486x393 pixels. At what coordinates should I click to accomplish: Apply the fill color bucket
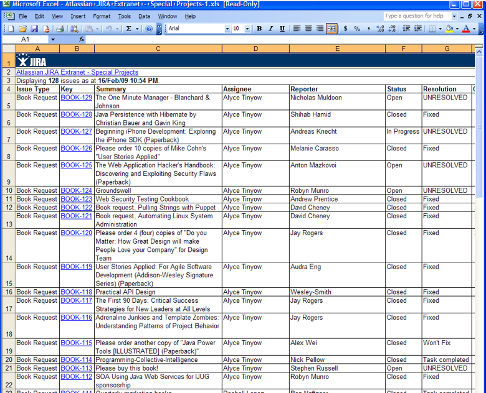point(449,29)
